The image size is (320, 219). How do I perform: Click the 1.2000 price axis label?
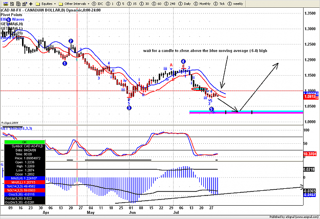tap(310, 60)
